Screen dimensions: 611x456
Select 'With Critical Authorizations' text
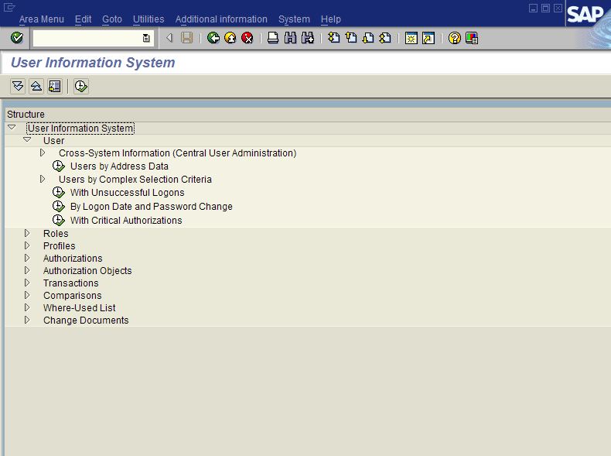point(126,221)
